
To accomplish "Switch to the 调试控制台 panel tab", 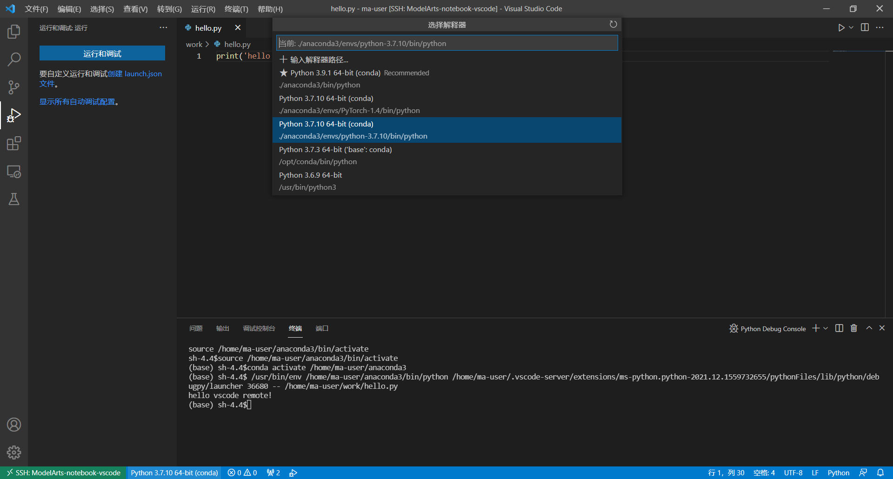I will [x=259, y=328].
